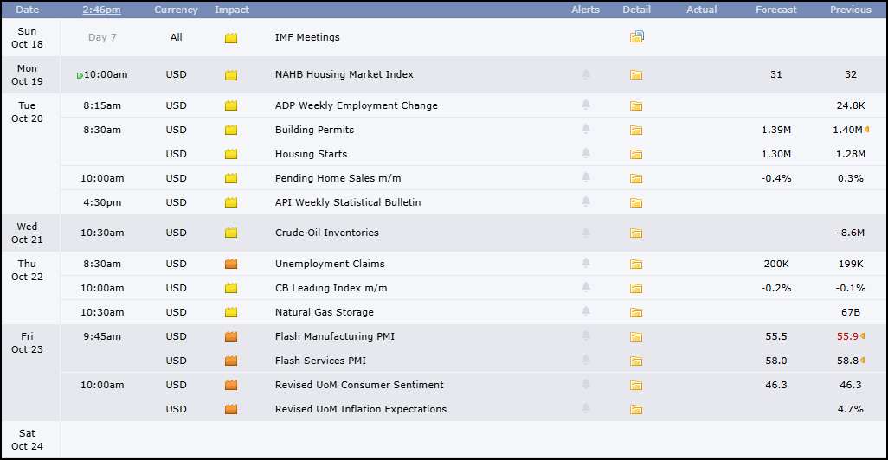Open the Crude Oil Inventories event

point(327,233)
